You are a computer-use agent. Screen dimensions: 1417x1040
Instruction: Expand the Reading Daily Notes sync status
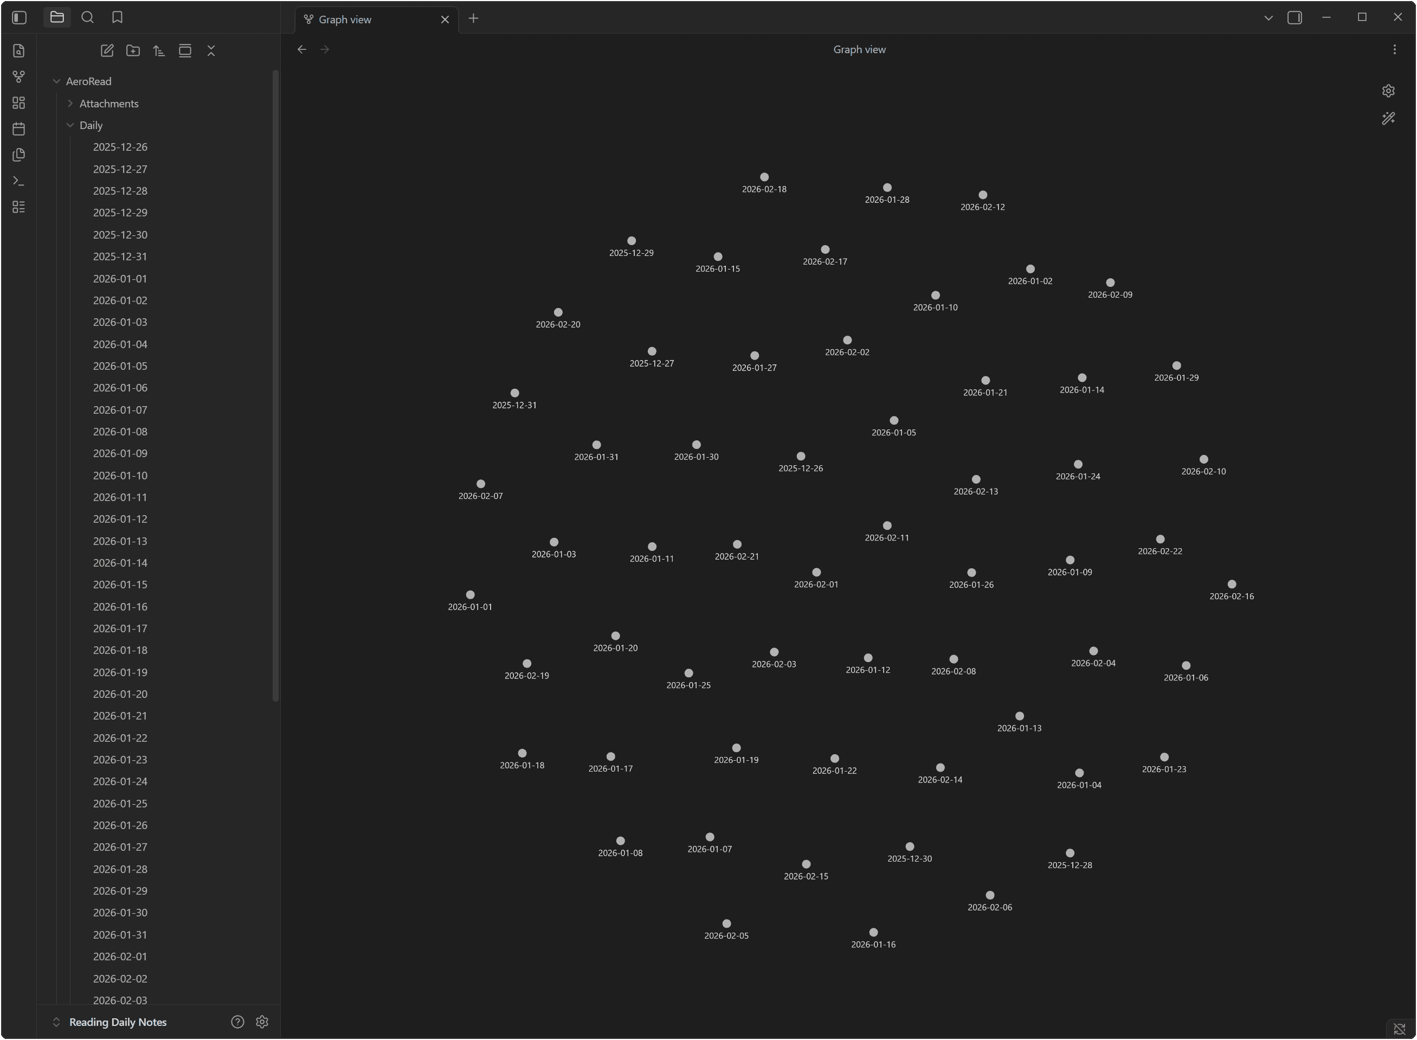(x=56, y=1022)
